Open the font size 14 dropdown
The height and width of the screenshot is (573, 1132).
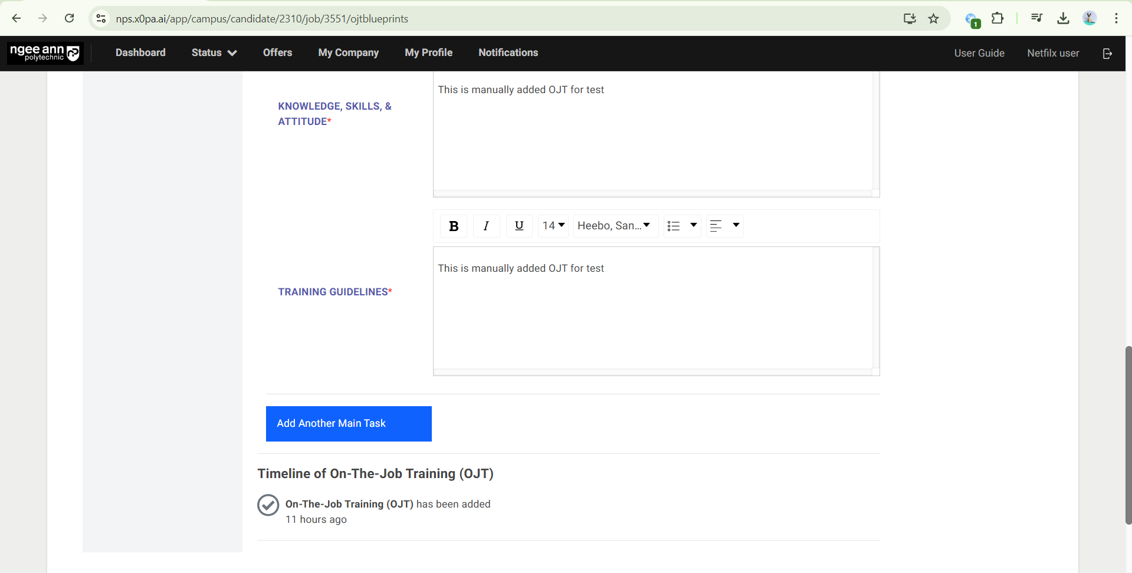point(553,226)
